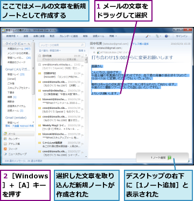Click the envelope icon of the Weekly Mag2 message
Image resolution: width=194 pixels, height=201 pixels.
pyautogui.click(x=40, y=126)
